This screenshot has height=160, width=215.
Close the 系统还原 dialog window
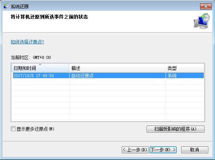(206, 6)
